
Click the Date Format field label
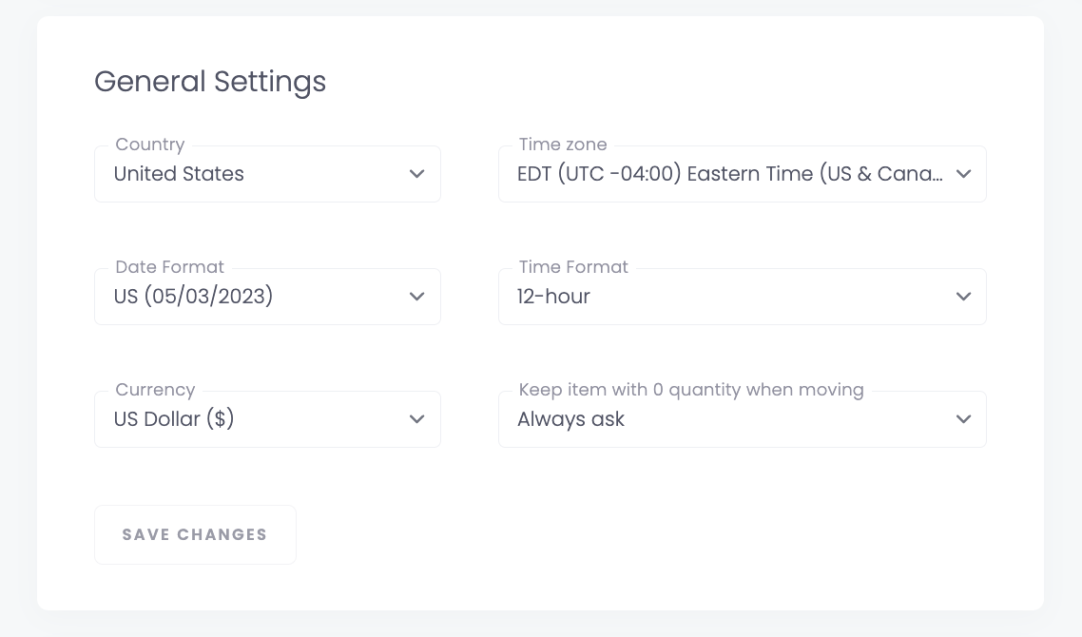tap(170, 267)
